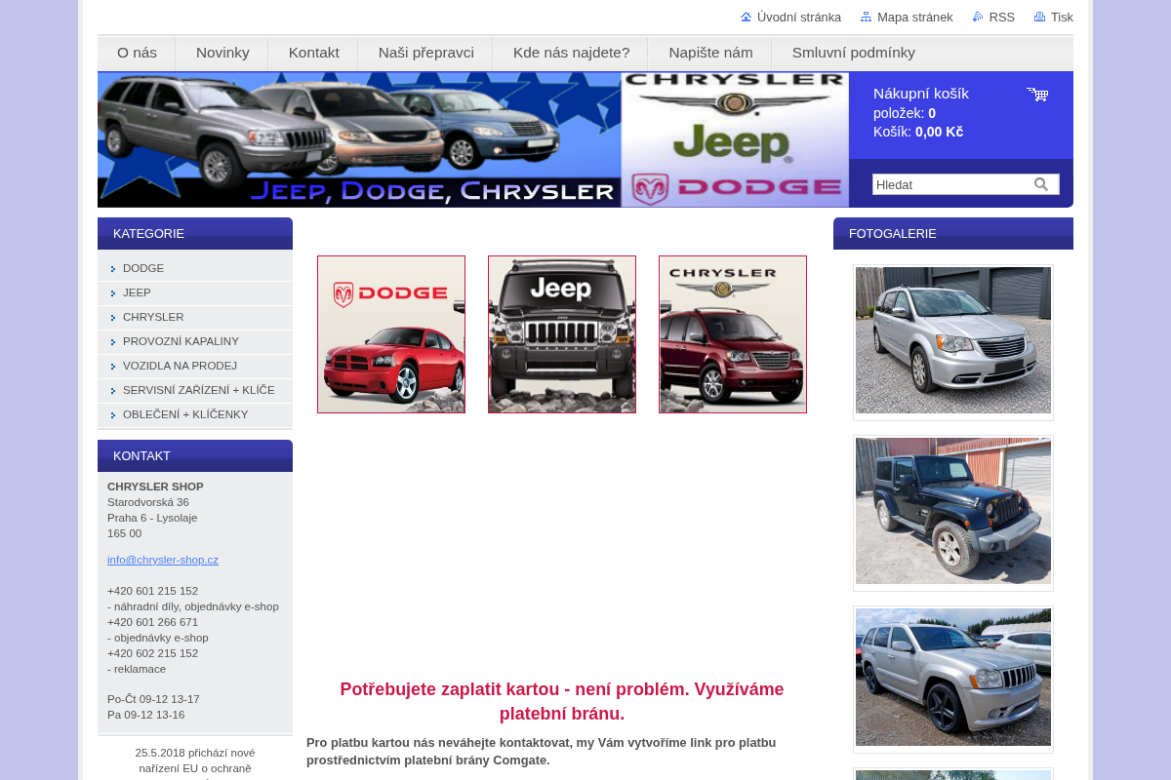Click the phone number +420 602 215 152
This screenshot has height=780, width=1171.
pyautogui.click(x=152, y=653)
